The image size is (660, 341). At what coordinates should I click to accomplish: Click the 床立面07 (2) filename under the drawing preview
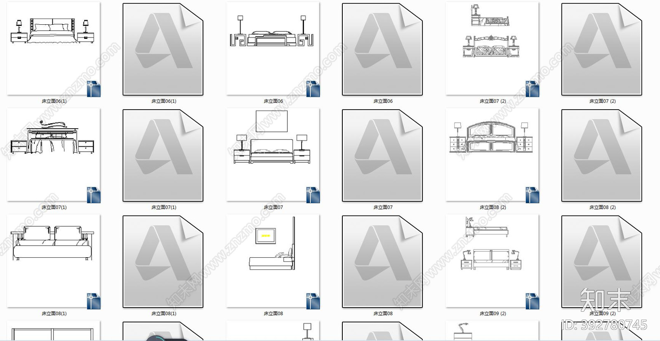click(x=493, y=101)
